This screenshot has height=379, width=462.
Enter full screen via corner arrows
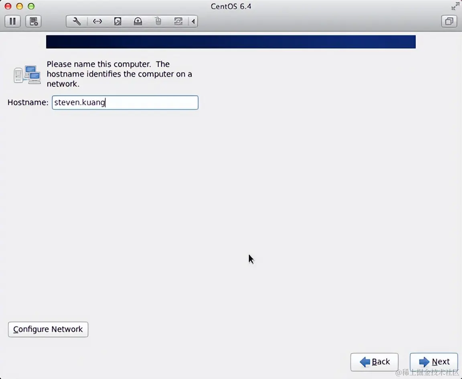click(455, 6)
